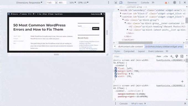Open the DevTools settings gear
188x106 pixels.
tap(174, 2)
